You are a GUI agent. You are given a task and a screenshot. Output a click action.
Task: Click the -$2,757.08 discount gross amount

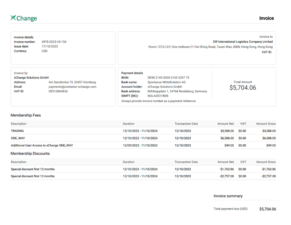coord(268,176)
